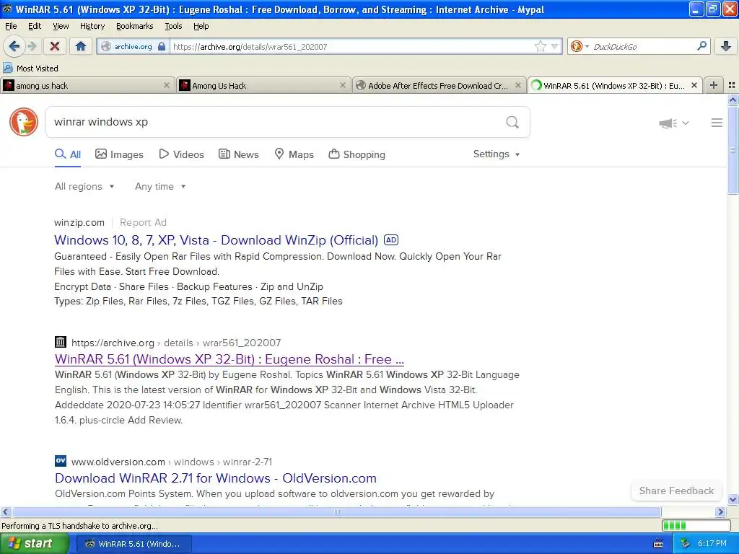Switch to News results

238,154
